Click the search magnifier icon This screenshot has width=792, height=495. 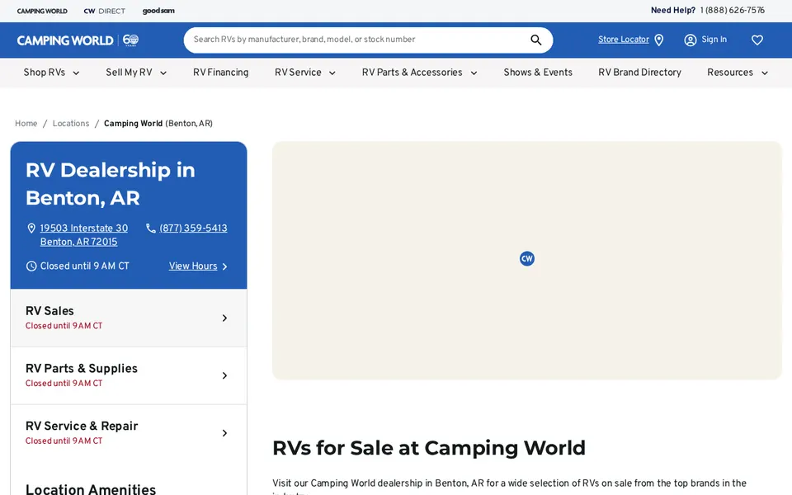point(536,40)
